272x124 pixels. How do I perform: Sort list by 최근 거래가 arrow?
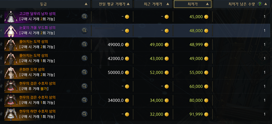(168, 4)
